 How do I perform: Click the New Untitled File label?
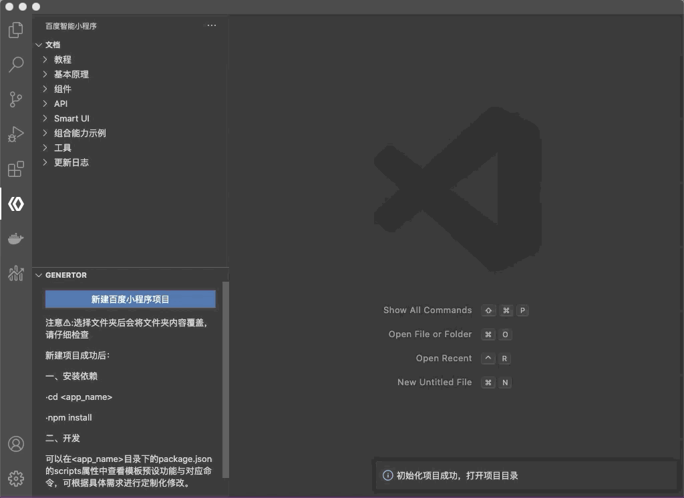coord(434,382)
